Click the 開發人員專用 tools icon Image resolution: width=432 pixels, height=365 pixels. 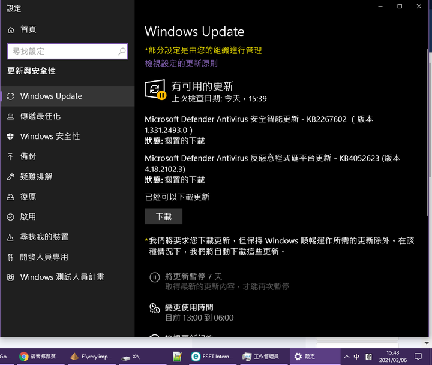10,257
